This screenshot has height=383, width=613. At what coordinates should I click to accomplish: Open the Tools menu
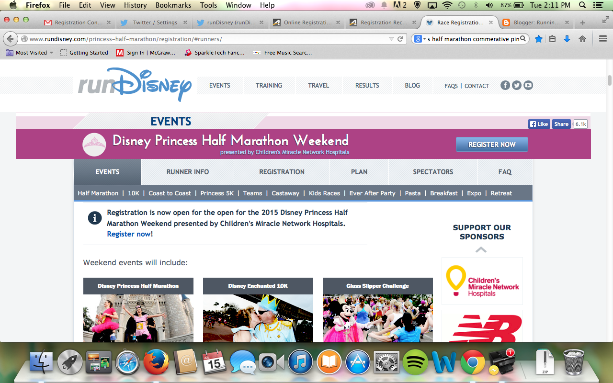[x=208, y=5]
